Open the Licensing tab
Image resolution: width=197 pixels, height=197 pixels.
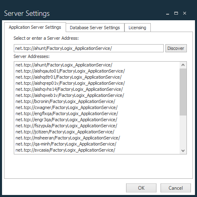pyautogui.click(x=137, y=28)
